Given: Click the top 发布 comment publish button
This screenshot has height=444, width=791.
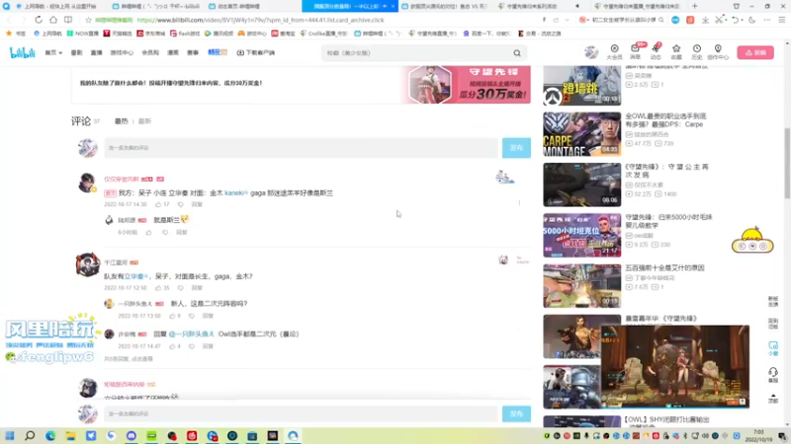Looking at the screenshot, I should (516, 148).
